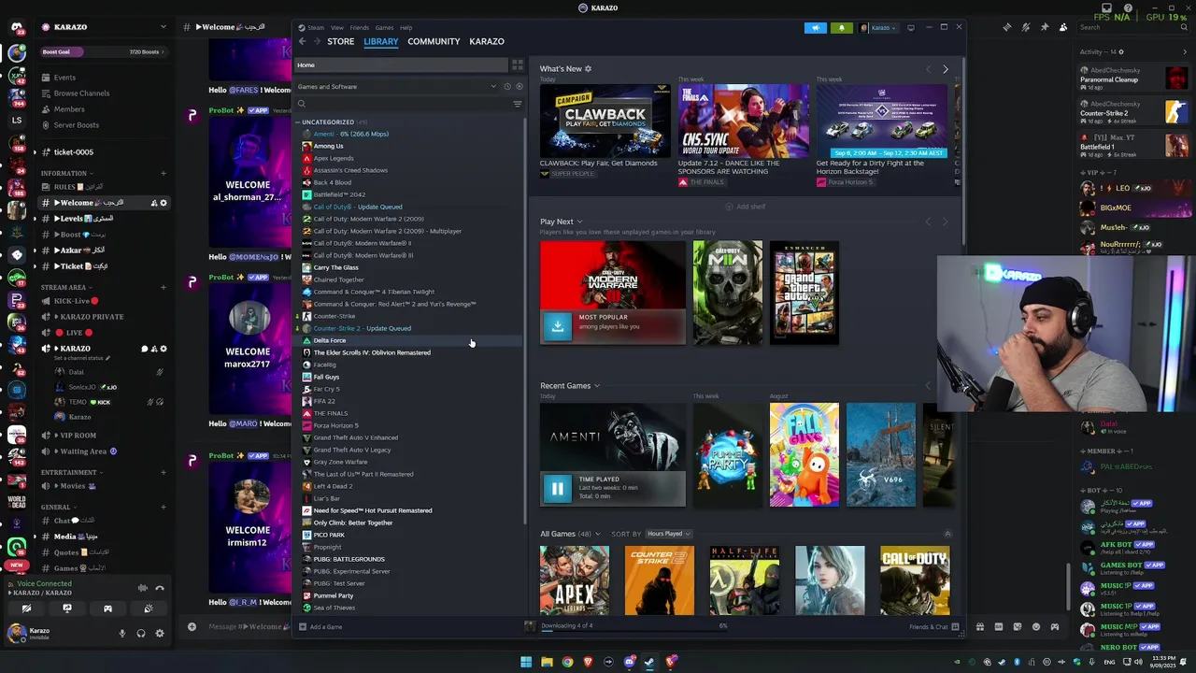Toggle Discord camera on

tap(26, 609)
